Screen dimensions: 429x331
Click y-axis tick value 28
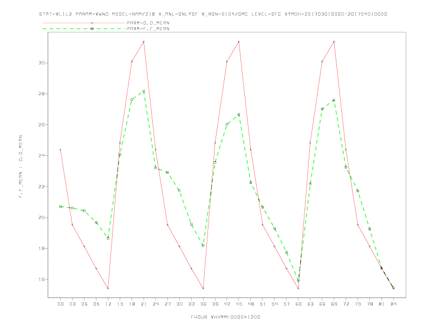pyautogui.click(x=41, y=94)
